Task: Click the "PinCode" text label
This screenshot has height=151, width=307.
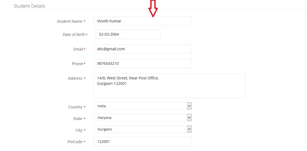Action: click(x=75, y=142)
